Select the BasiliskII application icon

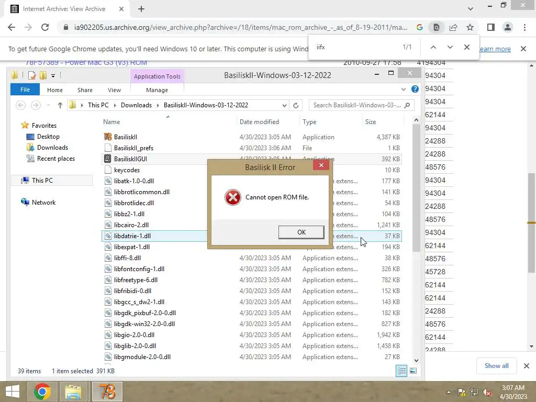tap(108, 137)
